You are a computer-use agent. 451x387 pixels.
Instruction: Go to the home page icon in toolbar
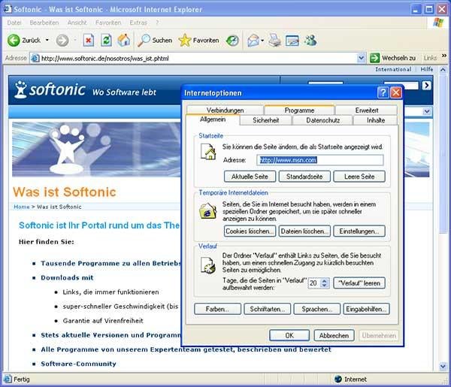tap(124, 41)
